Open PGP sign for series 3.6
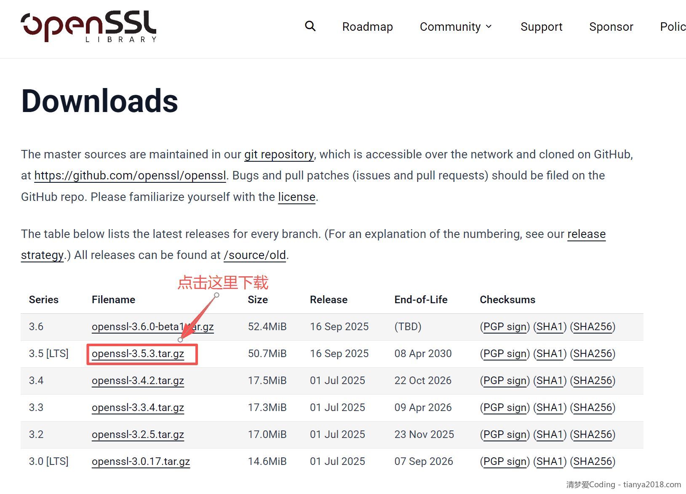Screen dimensions: 686x494 504,327
